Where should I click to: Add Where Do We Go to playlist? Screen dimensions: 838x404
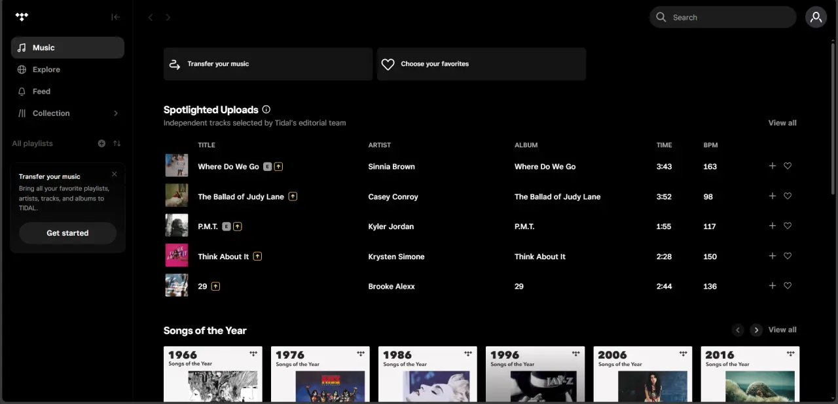[772, 166]
